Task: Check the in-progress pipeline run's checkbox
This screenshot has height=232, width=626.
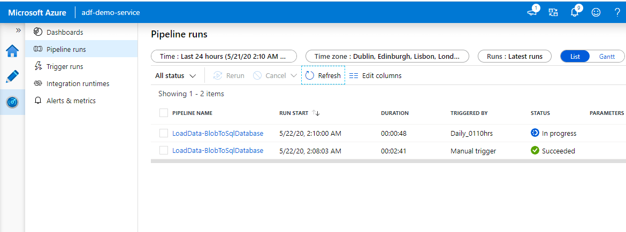Action: click(164, 133)
